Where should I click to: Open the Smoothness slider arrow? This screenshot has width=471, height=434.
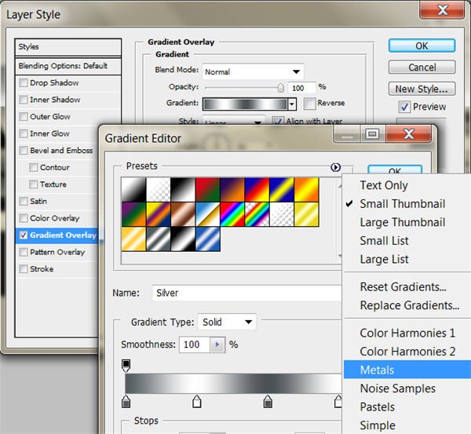tap(217, 345)
